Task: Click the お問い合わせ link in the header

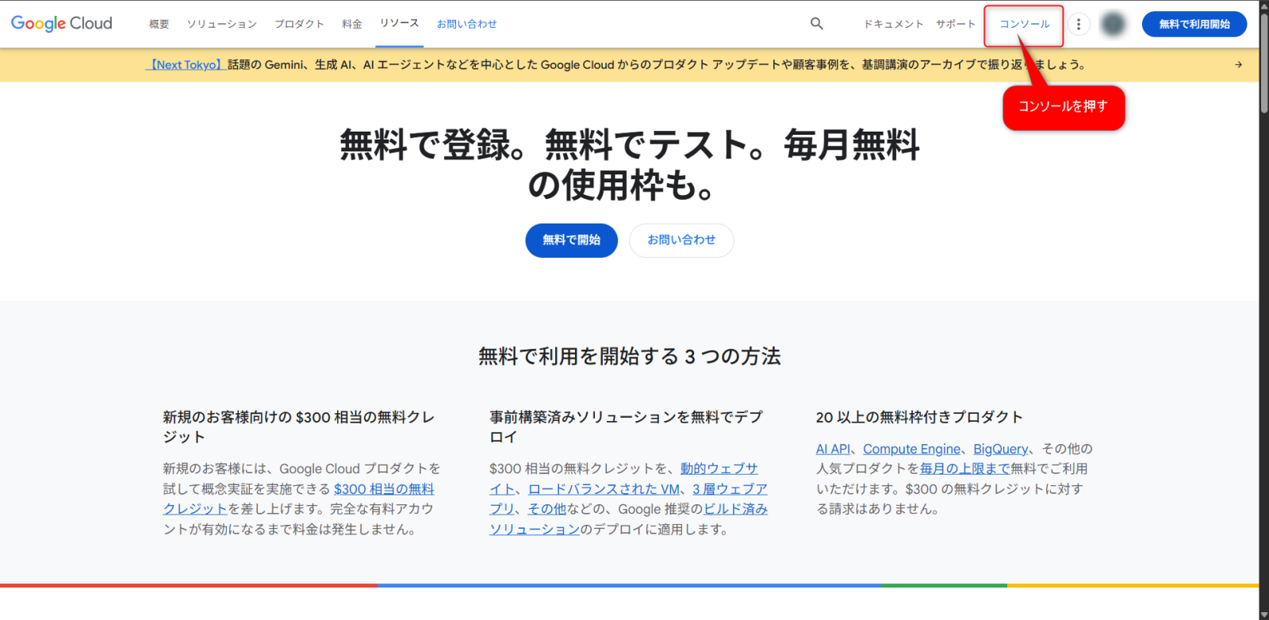Action: click(x=466, y=25)
